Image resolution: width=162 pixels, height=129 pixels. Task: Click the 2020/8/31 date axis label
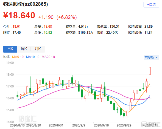coord(56,125)
